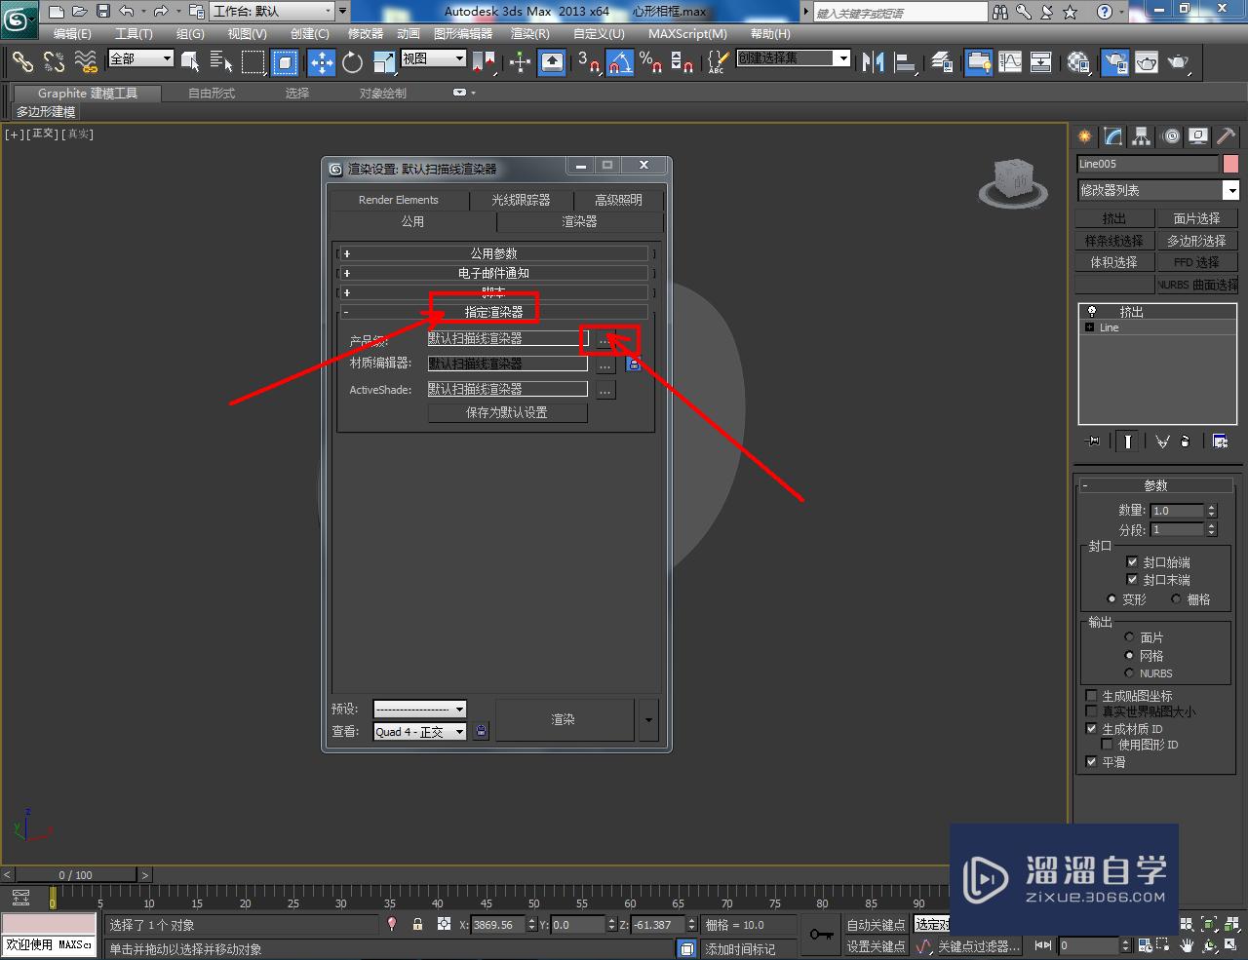Screen dimensions: 1248x960
Task: Toggle the Angle Snap icon
Action: click(620, 62)
